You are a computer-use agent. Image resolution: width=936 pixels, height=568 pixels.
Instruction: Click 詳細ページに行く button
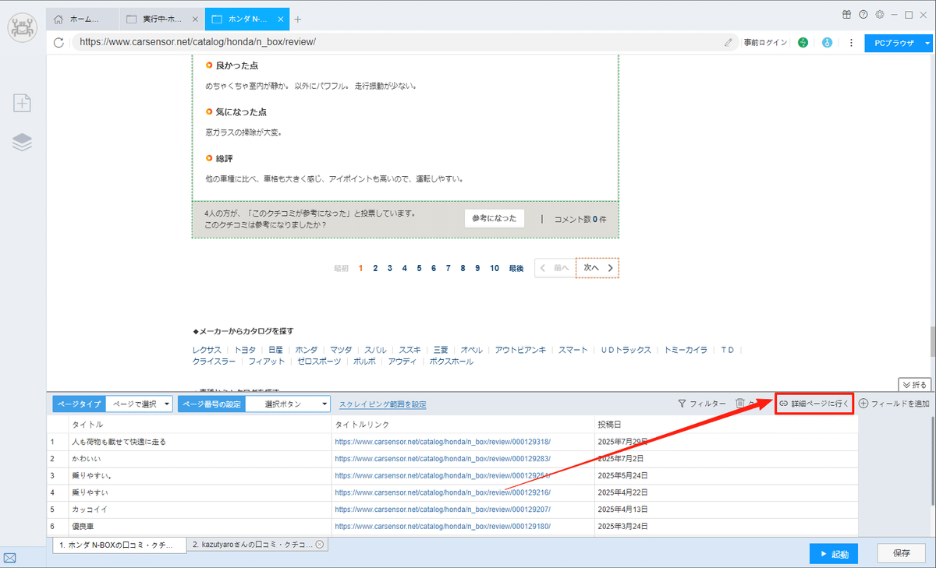coord(814,404)
